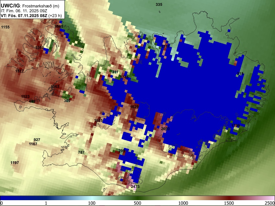Viewport: 275px width, 206px height.
Task: Select the 1155 value label
Action: point(5,27)
